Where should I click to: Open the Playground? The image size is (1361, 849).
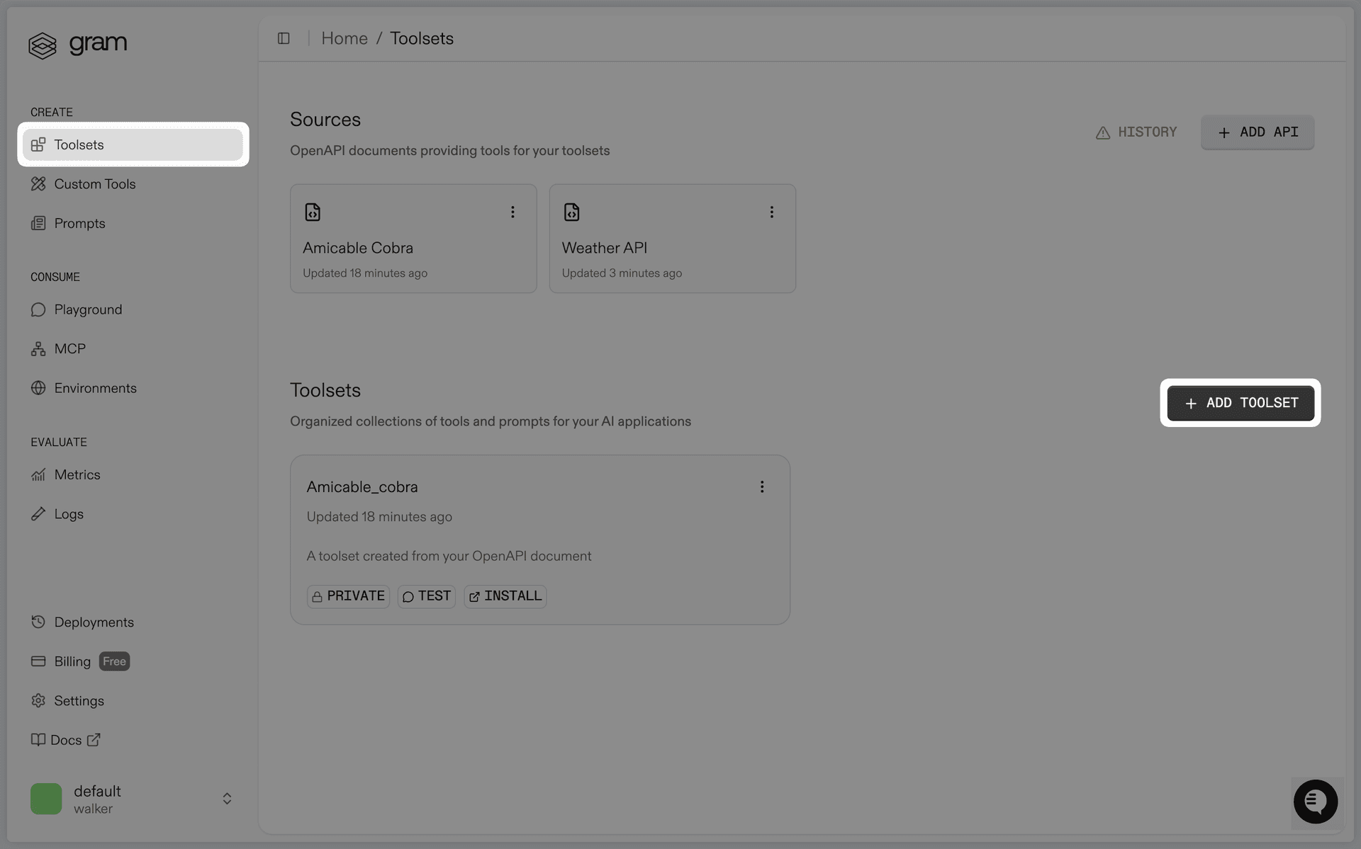point(88,309)
